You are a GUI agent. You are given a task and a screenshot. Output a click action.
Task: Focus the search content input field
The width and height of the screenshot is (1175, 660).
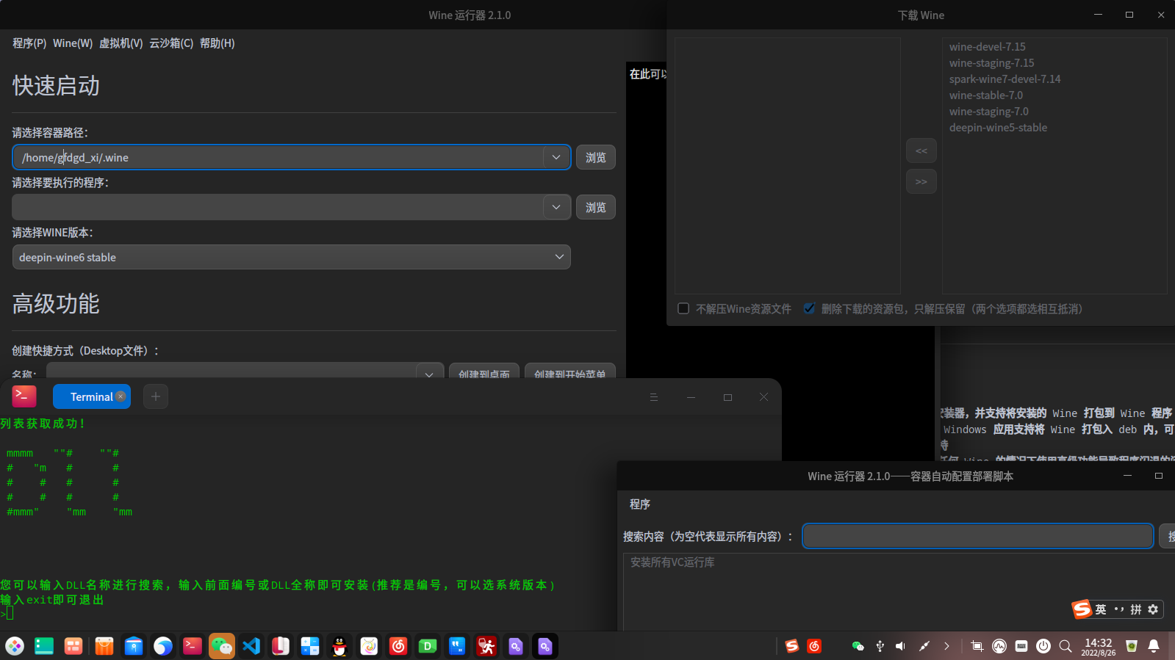click(977, 536)
